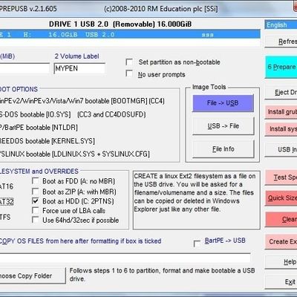Select SYSLINUX bootable [LDLINUX.SYS + SYSLINUX.CFG] option
Image resolution: width=297 pixels, height=297 pixels.
point(74,154)
